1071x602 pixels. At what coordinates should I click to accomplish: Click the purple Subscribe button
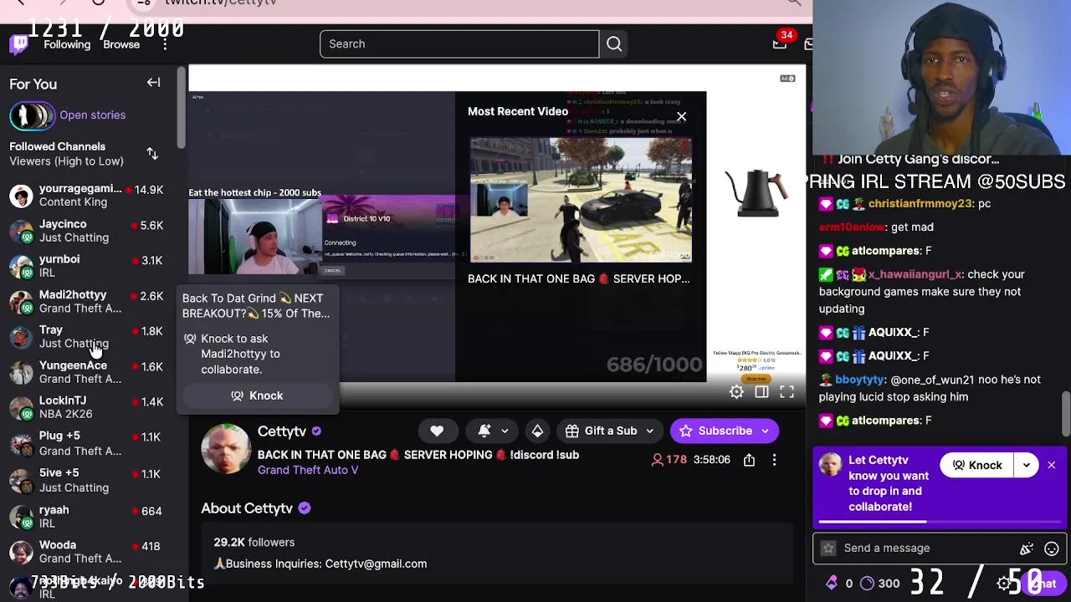coord(715,431)
